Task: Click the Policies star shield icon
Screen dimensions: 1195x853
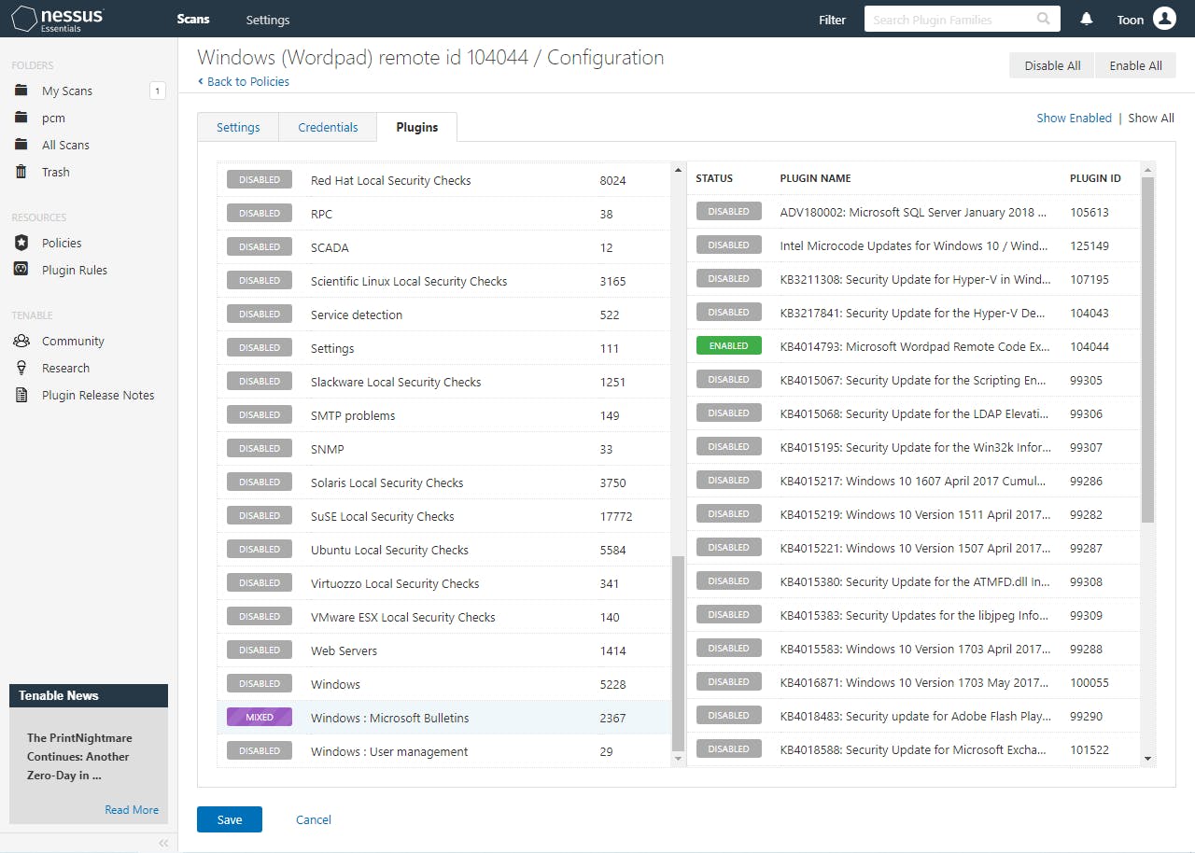Action: [x=21, y=243]
